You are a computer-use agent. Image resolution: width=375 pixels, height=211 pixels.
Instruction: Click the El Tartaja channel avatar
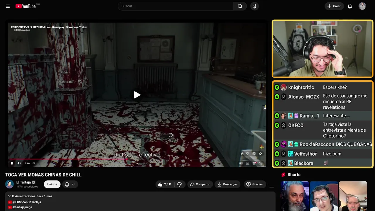9,184
